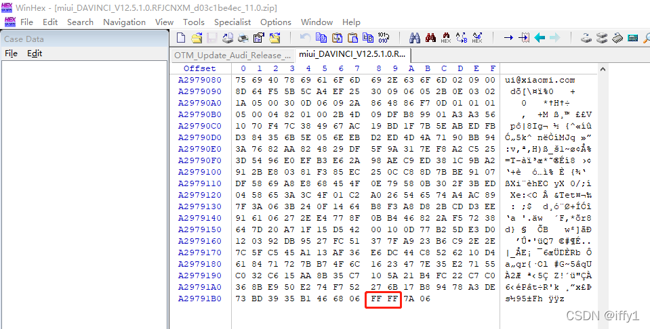650x329 pixels.
Task: Click the Copy Sector icon
Action: [x=321, y=38]
